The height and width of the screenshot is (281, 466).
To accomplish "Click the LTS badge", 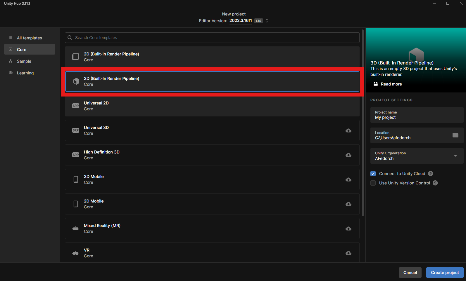I will 258,21.
